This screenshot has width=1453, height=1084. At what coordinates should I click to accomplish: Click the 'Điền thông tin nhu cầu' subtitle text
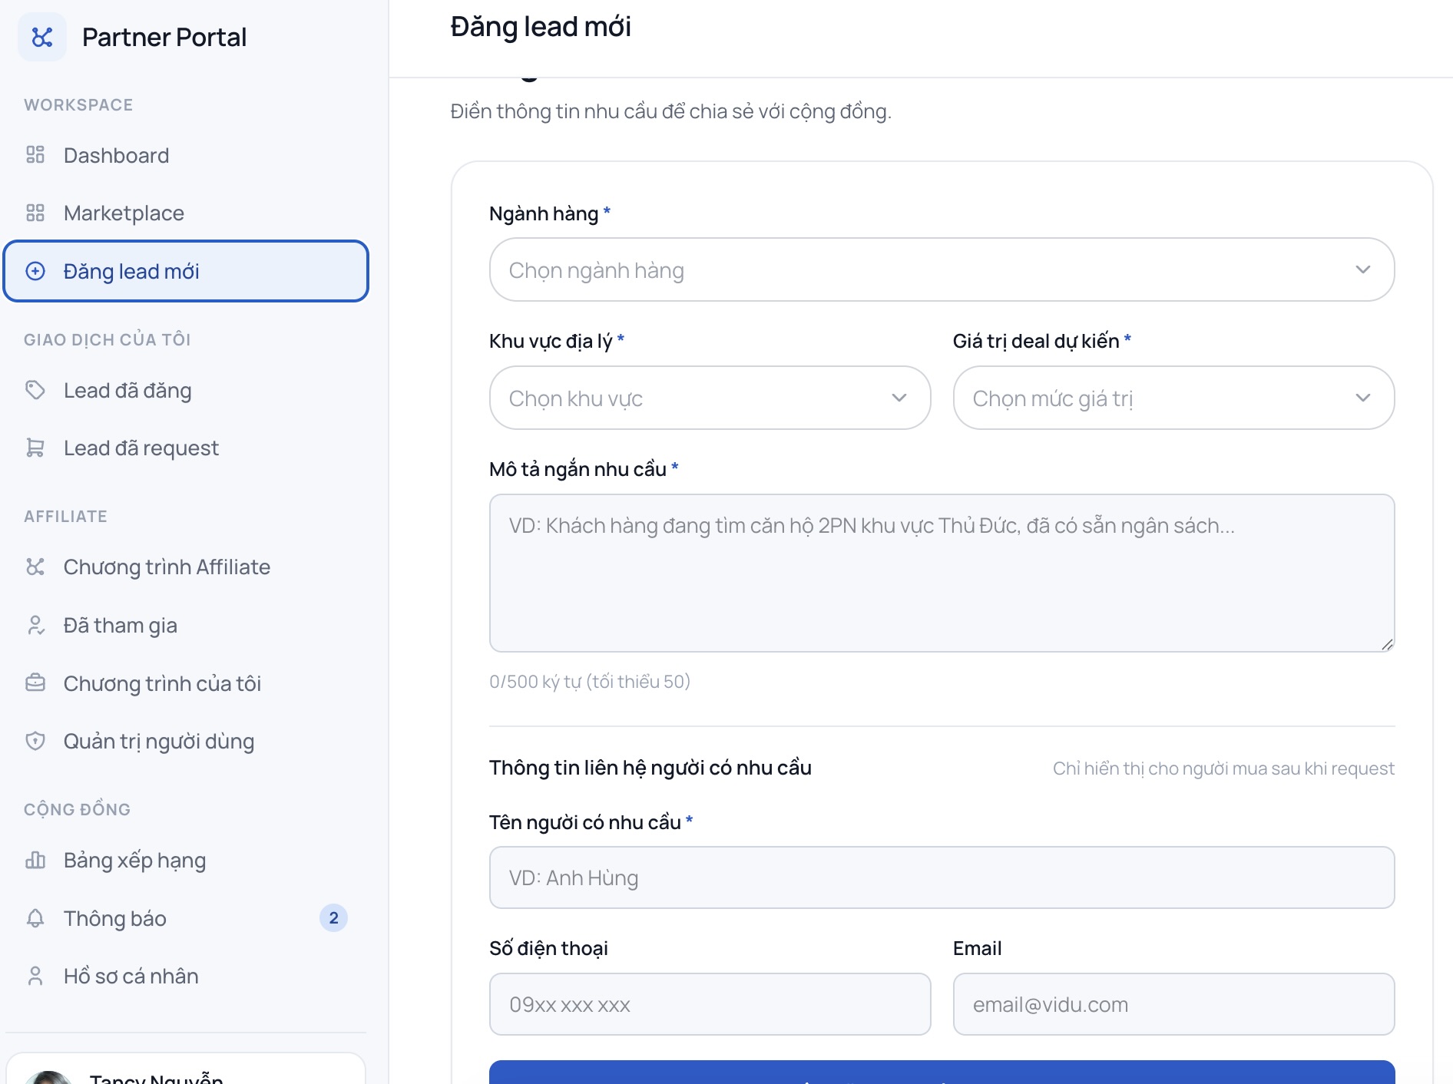(x=670, y=111)
